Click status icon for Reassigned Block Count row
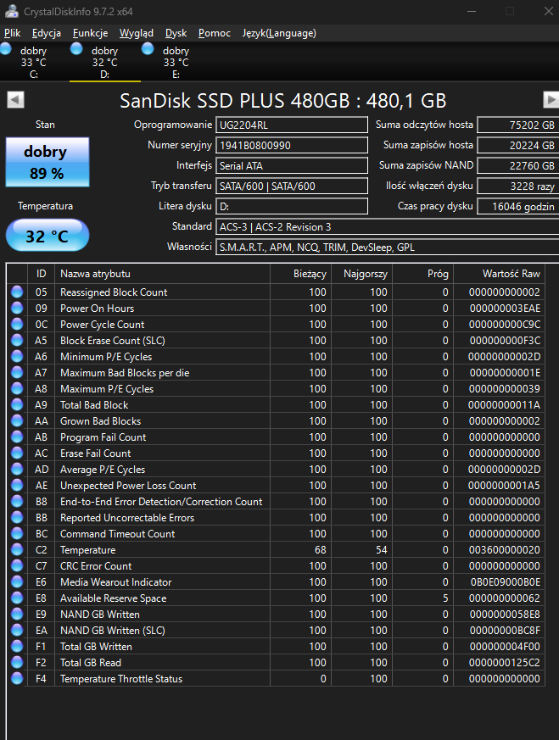Viewport: 559px width, 740px height. (x=17, y=292)
